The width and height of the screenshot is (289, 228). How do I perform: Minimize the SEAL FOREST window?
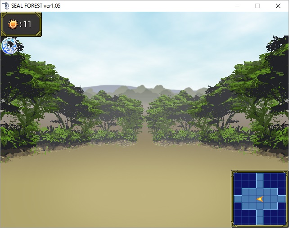click(x=237, y=6)
